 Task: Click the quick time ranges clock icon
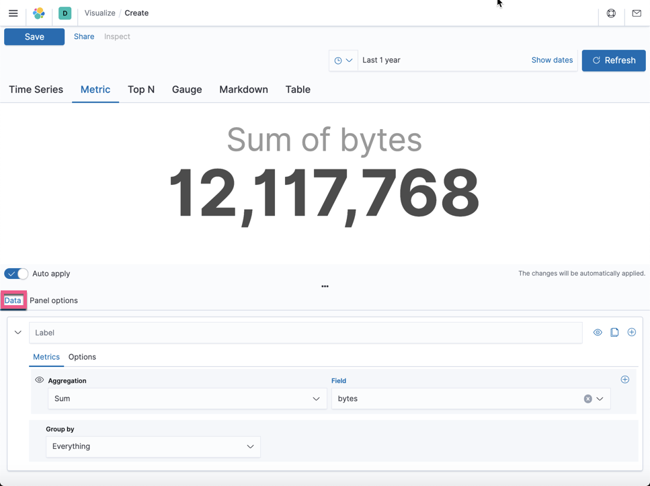(339, 60)
